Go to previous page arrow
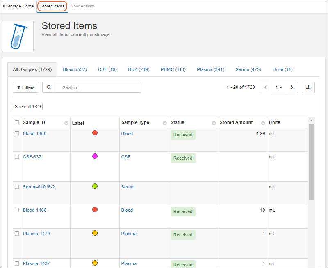The image size is (328, 268). tap(266, 87)
